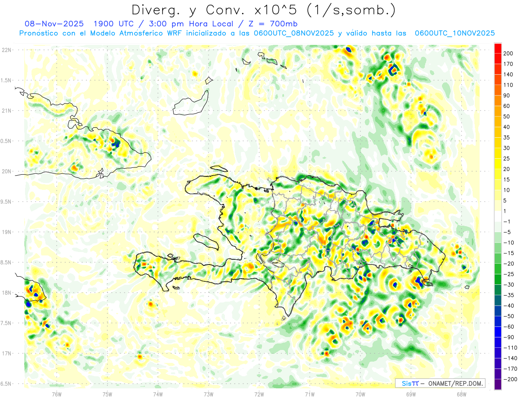The height and width of the screenshot is (400, 518).
Task: Click the '18N' latitude label
Action: click(6, 293)
